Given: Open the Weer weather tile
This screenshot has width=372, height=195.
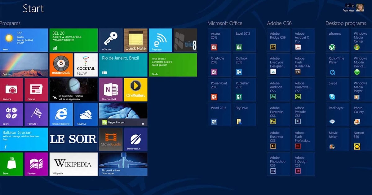Looking at the screenshot, I should point(24,40).
